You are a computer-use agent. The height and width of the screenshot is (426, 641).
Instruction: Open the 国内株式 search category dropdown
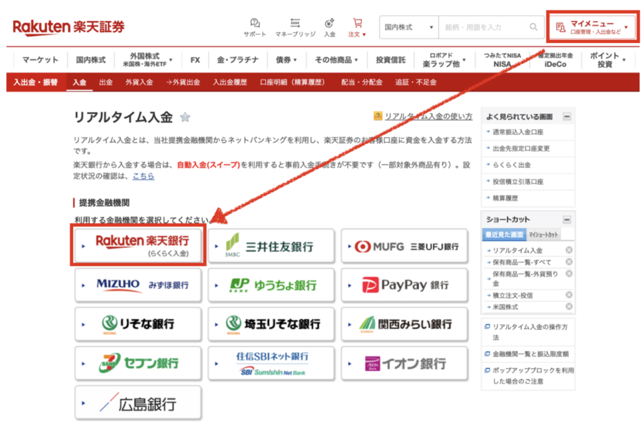pyautogui.click(x=409, y=27)
